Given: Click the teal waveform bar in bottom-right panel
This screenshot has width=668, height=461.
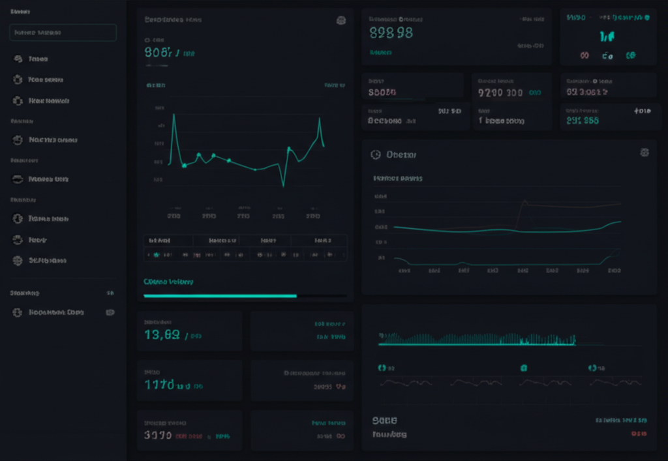Looking at the screenshot, I should pyautogui.click(x=476, y=340).
